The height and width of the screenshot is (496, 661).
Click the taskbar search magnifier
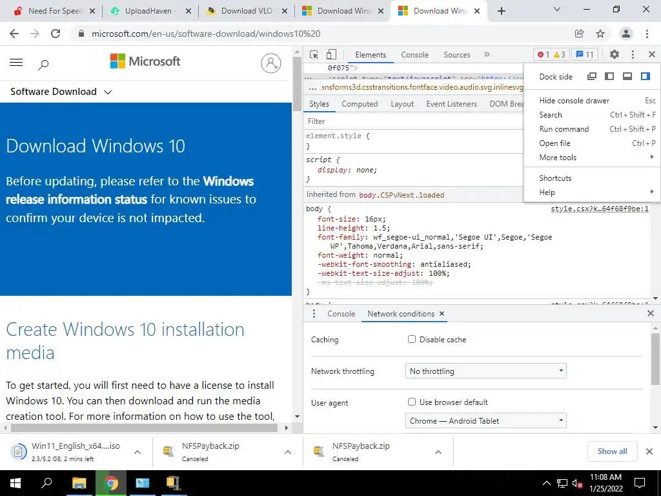tap(46, 483)
